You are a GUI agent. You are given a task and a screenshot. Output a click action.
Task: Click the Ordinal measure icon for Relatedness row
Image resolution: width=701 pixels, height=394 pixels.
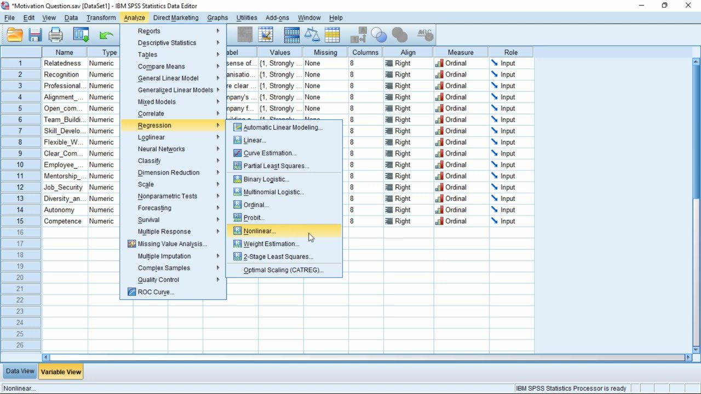439,63
